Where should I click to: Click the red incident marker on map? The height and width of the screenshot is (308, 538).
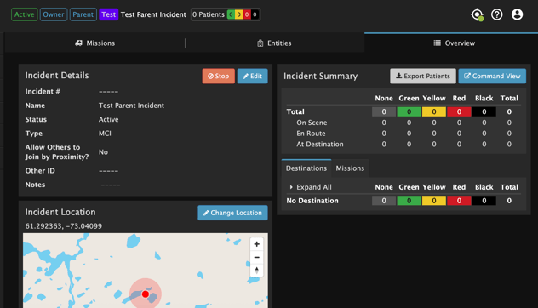pos(146,294)
